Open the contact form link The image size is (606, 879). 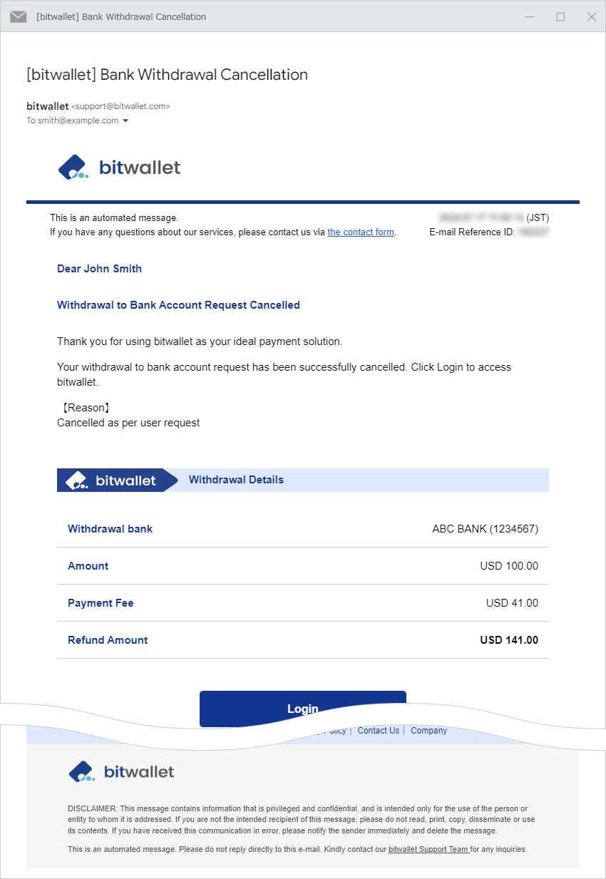[x=361, y=232]
